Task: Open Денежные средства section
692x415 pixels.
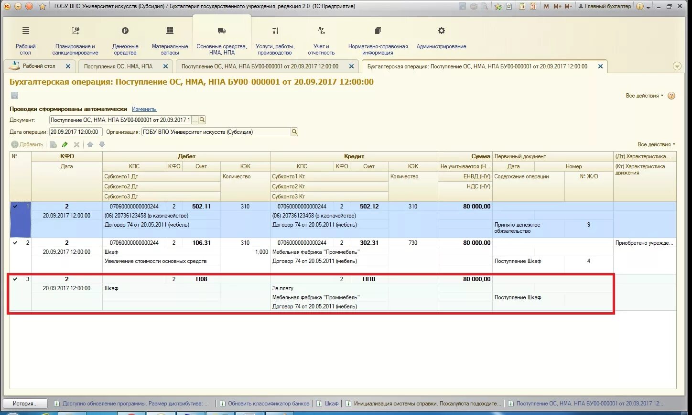Action: coord(125,41)
